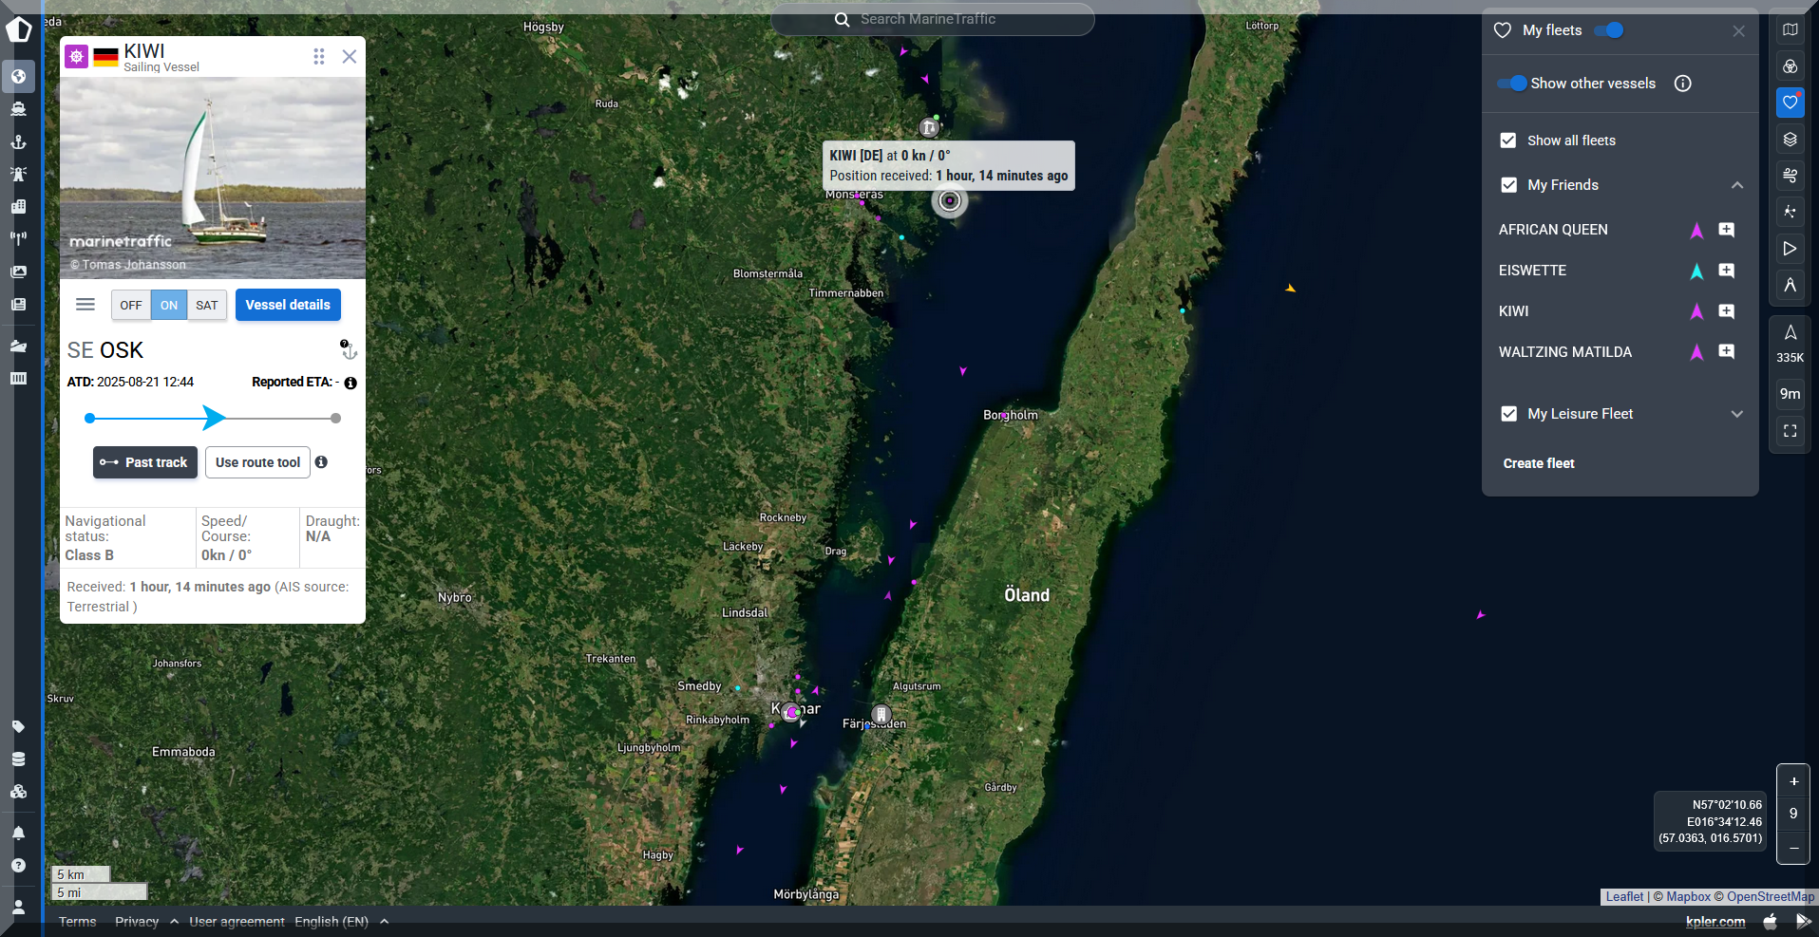Expand the My Leisure Fleet section
The image size is (1819, 937).
point(1736,414)
